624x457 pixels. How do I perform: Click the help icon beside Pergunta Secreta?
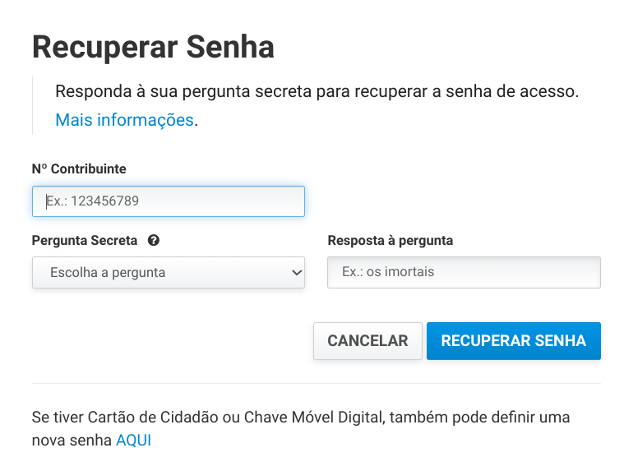[x=153, y=241]
